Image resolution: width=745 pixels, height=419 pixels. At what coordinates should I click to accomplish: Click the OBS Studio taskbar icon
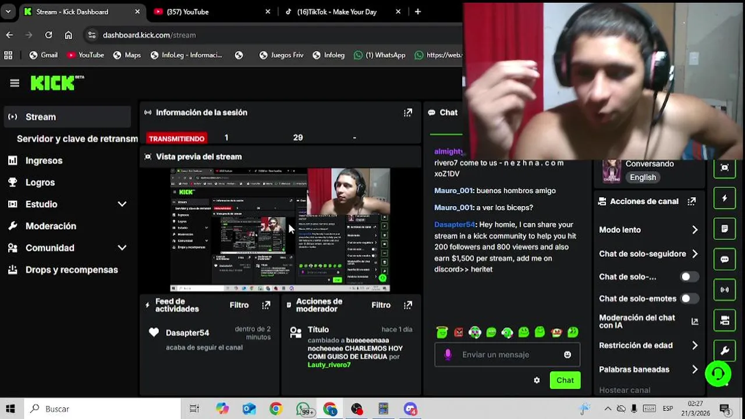click(x=357, y=409)
